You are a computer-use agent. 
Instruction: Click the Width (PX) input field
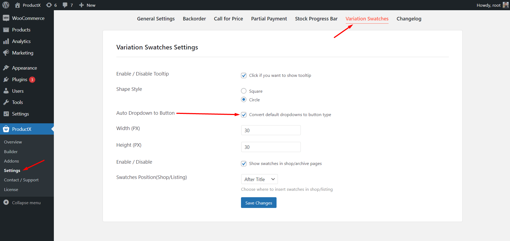(x=271, y=130)
